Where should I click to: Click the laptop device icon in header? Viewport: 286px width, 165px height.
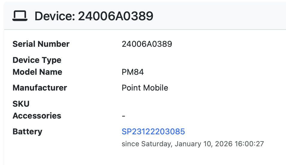pos(20,16)
